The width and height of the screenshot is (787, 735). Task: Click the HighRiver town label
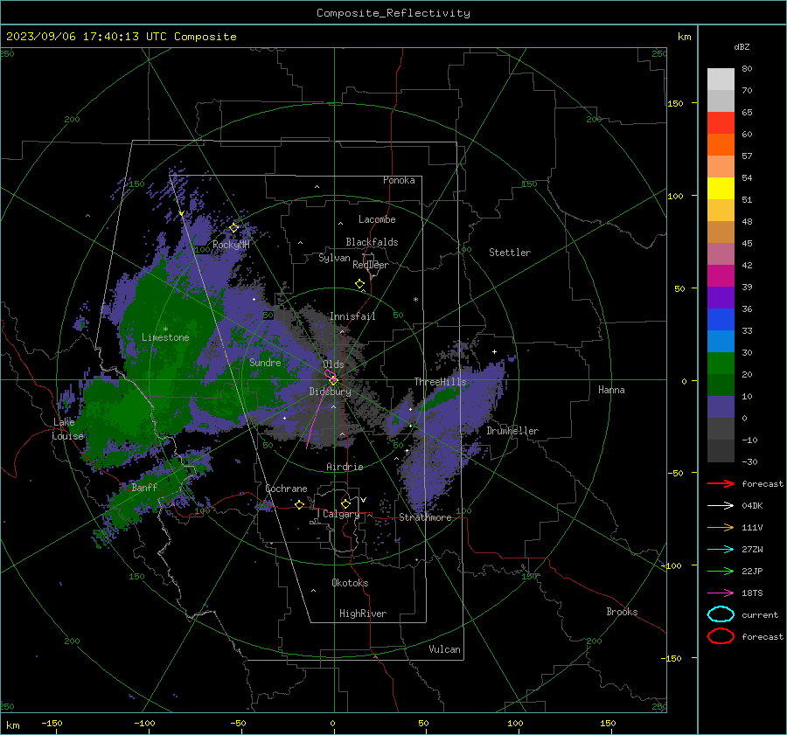[363, 614]
